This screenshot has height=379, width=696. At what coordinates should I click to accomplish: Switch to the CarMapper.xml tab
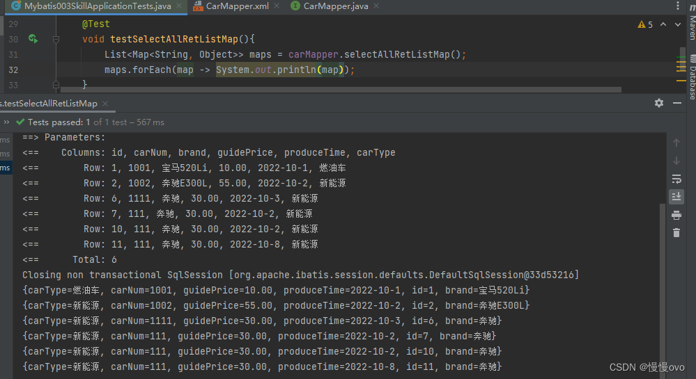237,6
